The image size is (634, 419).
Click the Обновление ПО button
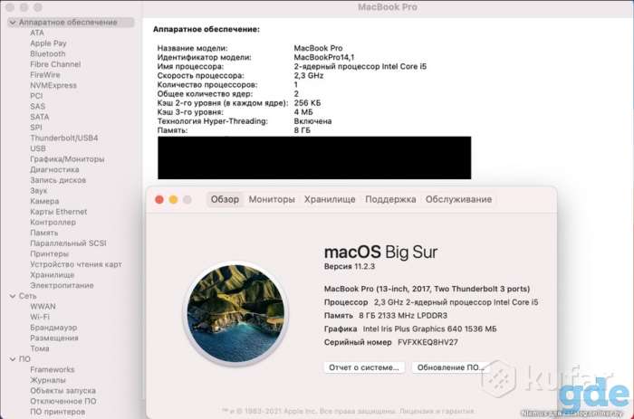click(x=450, y=367)
